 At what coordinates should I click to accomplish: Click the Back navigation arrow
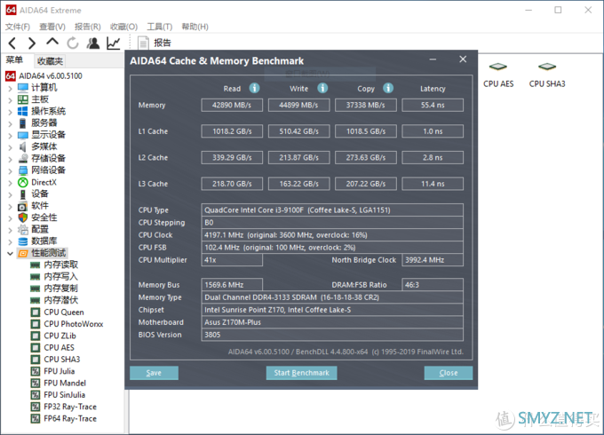(x=12, y=43)
